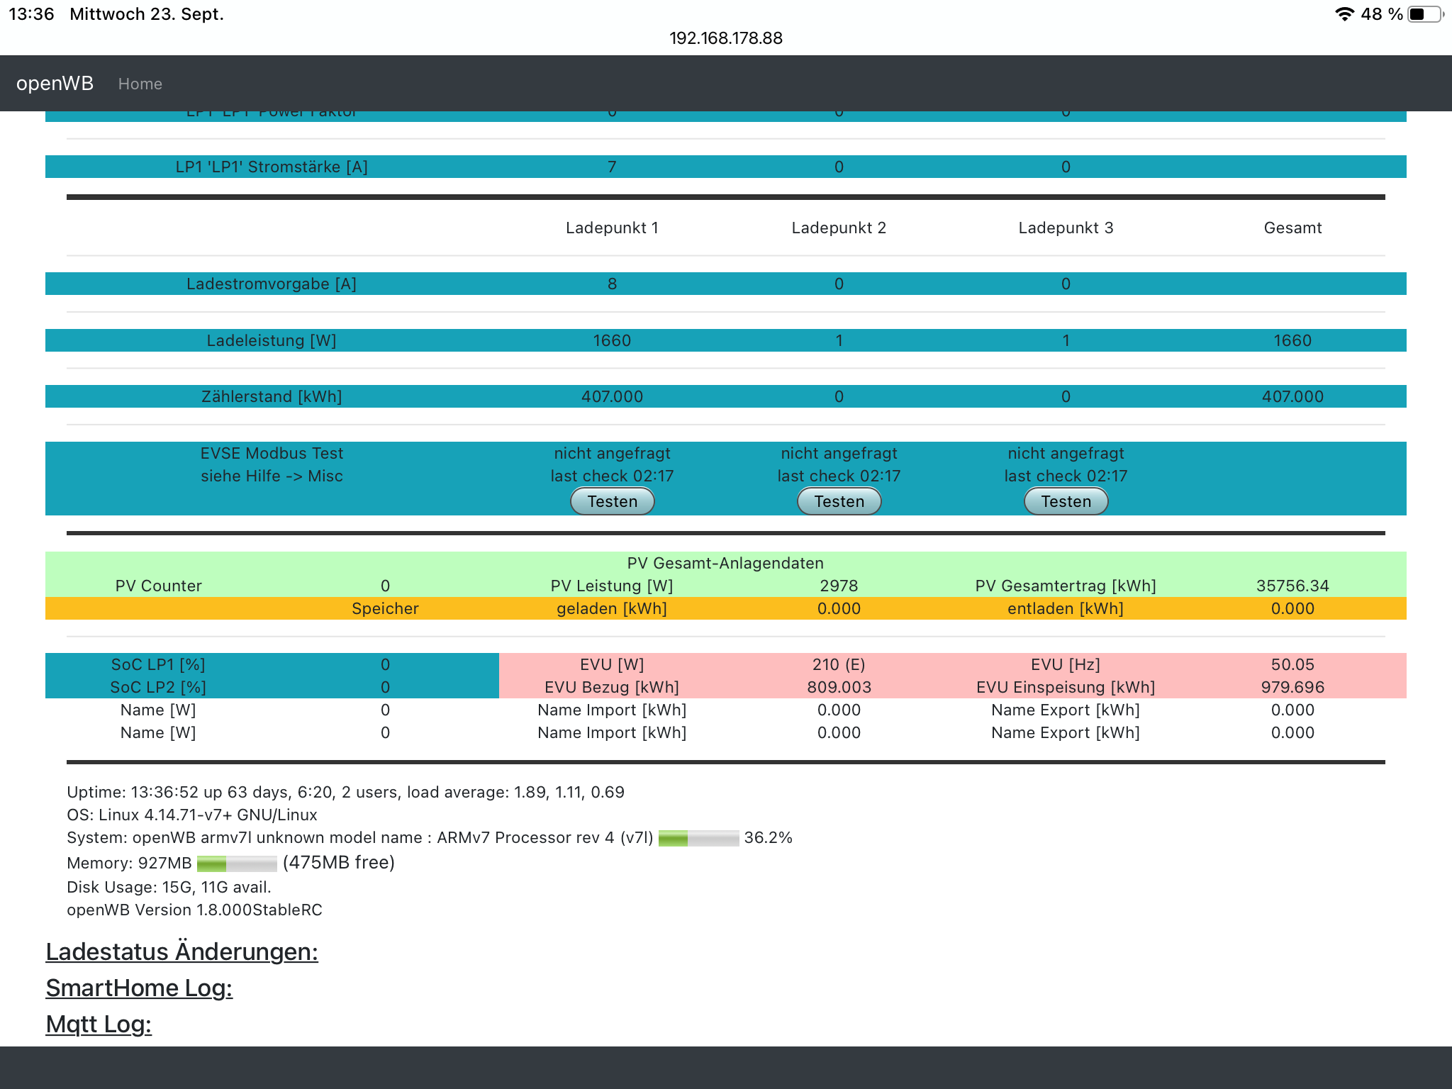Viewport: 1452px width, 1089px height.
Task: Click the Gesamt column header
Action: click(1292, 228)
